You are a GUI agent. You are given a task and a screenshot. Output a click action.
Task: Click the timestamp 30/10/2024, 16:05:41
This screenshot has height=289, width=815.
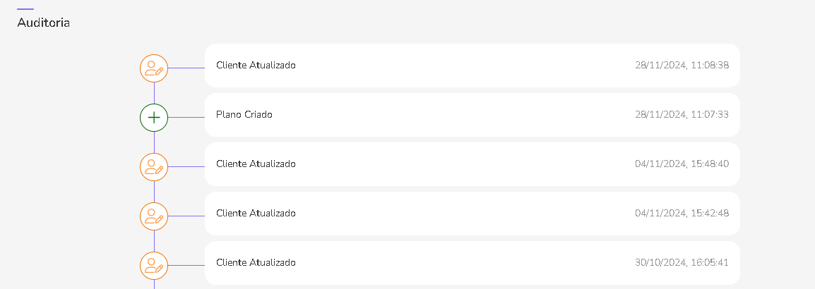click(682, 263)
